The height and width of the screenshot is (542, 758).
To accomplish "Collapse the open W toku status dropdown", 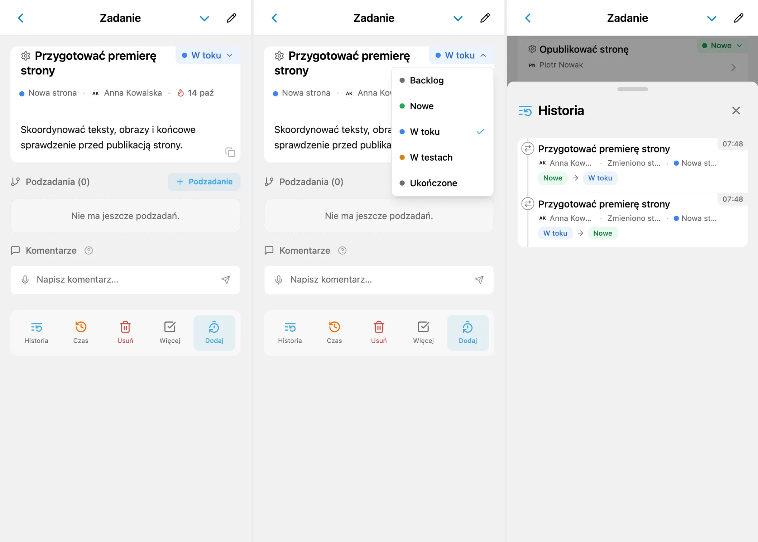I will pyautogui.click(x=461, y=55).
